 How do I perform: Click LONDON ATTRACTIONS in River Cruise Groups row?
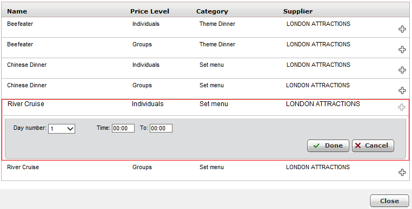(318, 167)
